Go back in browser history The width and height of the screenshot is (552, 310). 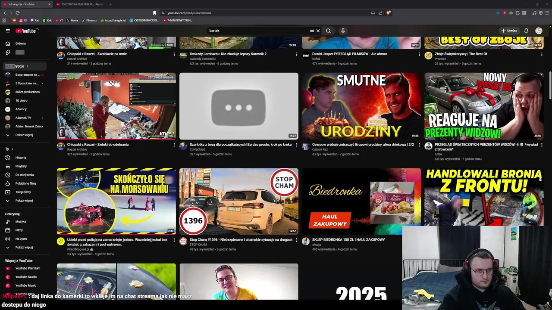click(x=5, y=13)
